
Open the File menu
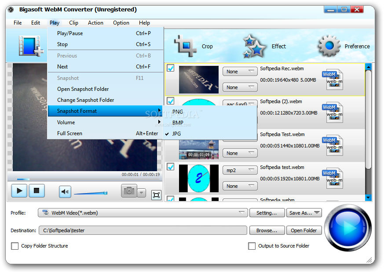point(18,23)
